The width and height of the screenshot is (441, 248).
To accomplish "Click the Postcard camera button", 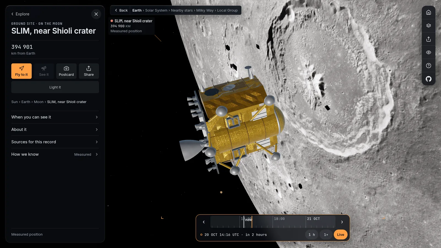I will click(x=66, y=71).
